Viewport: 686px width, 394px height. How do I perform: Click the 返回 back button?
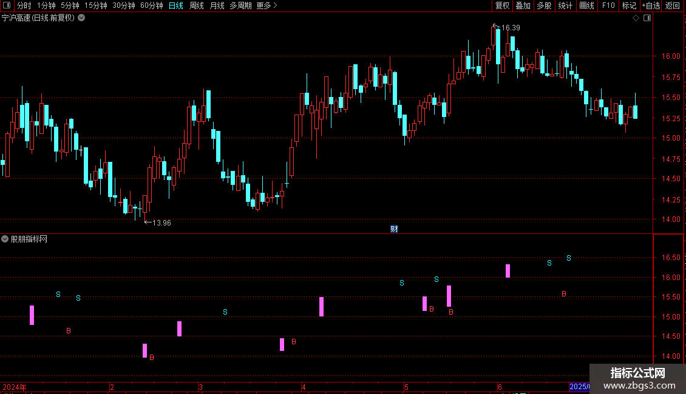click(673, 5)
